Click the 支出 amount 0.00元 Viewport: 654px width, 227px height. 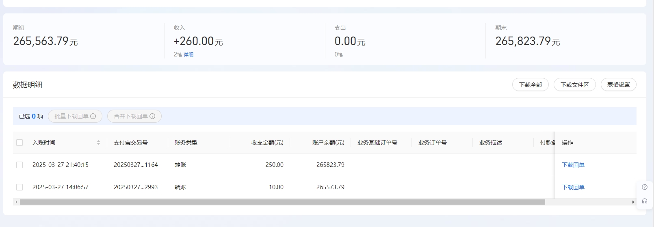(350, 41)
